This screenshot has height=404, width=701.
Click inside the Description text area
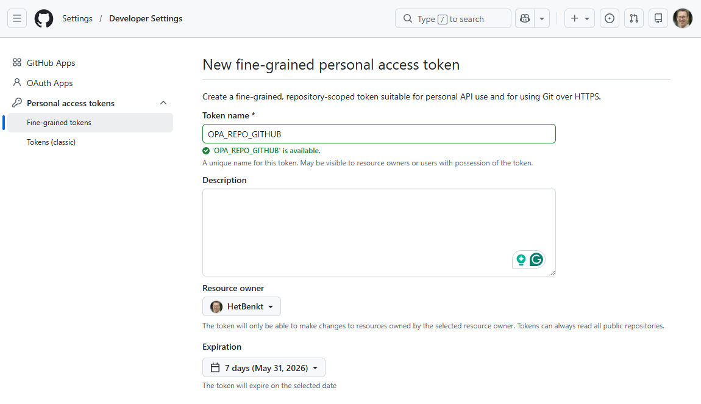379,232
